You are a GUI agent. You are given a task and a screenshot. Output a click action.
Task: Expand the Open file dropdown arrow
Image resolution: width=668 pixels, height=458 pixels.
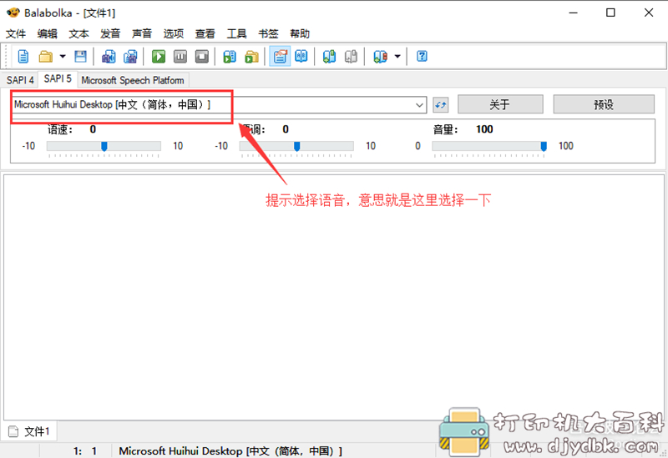coord(63,56)
